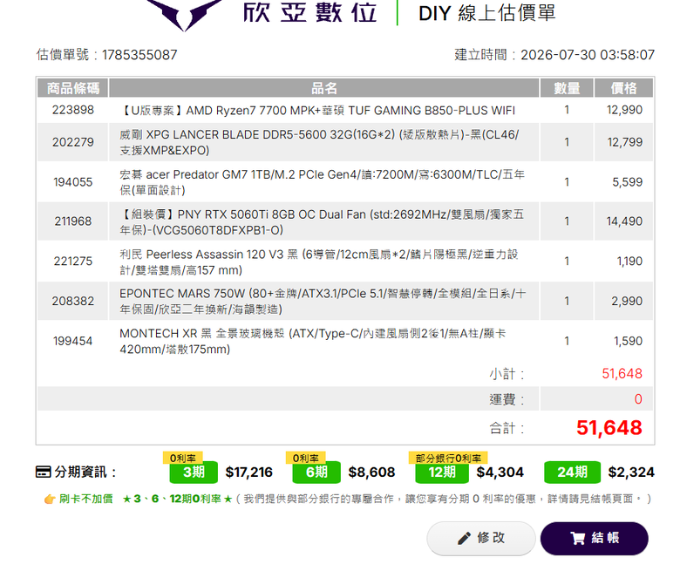
Task: Select the 12期 installment badge
Action: click(442, 472)
